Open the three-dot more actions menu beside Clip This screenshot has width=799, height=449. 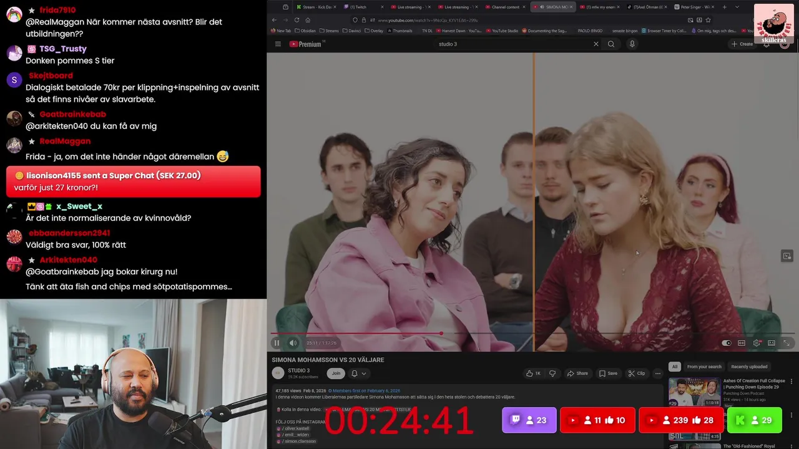pyautogui.click(x=657, y=374)
